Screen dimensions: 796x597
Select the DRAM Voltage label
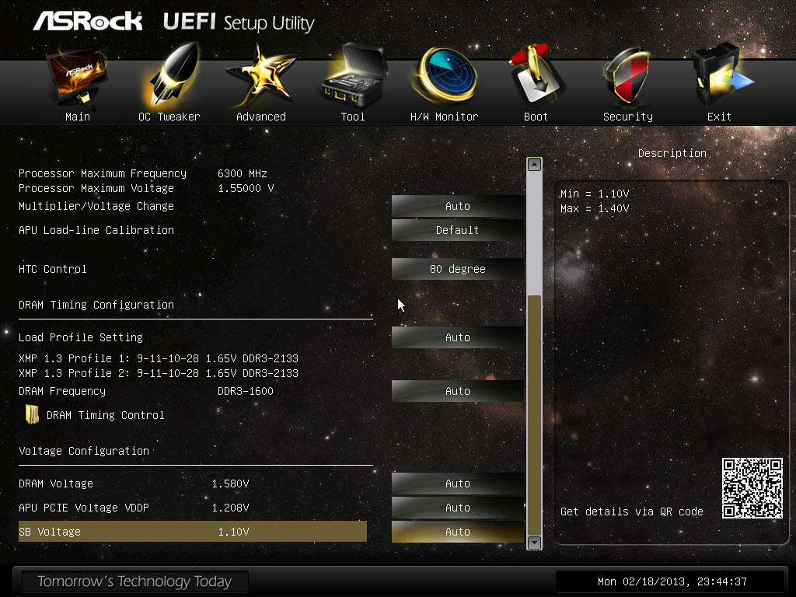[55, 484]
